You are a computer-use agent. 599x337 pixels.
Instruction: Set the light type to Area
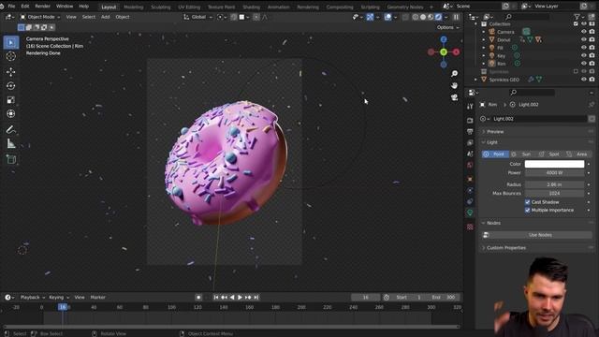point(577,154)
